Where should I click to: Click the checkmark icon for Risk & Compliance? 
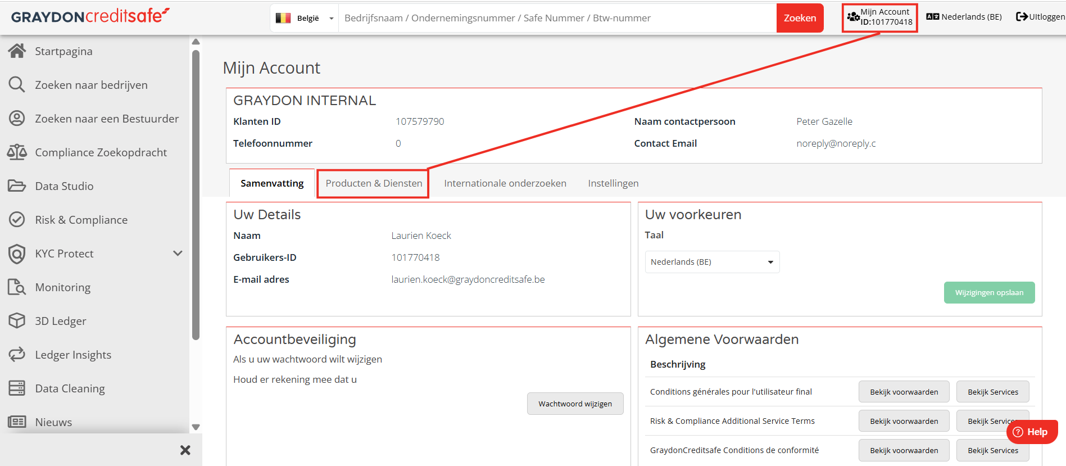[x=17, y=220]
